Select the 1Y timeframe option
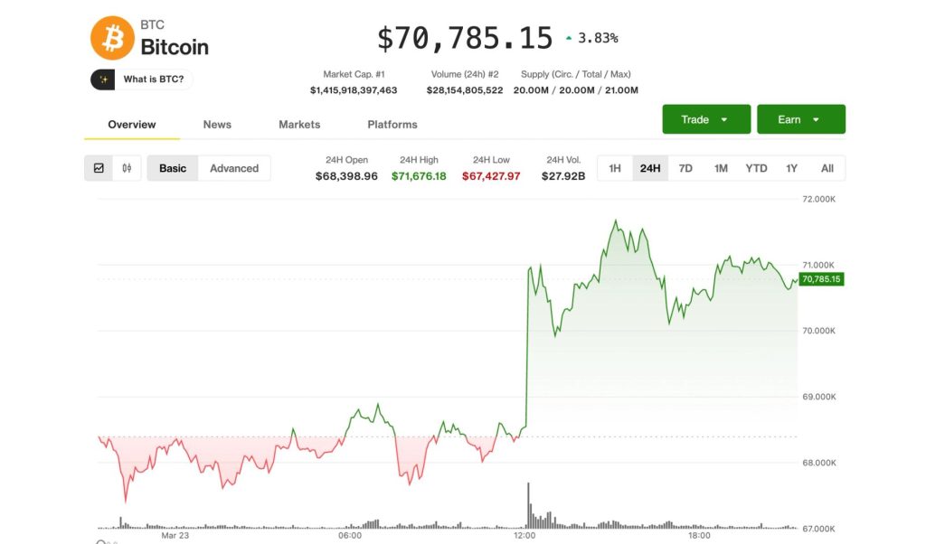Image resolution: width=926 pixels, height=544 pixels. (792, 168)
